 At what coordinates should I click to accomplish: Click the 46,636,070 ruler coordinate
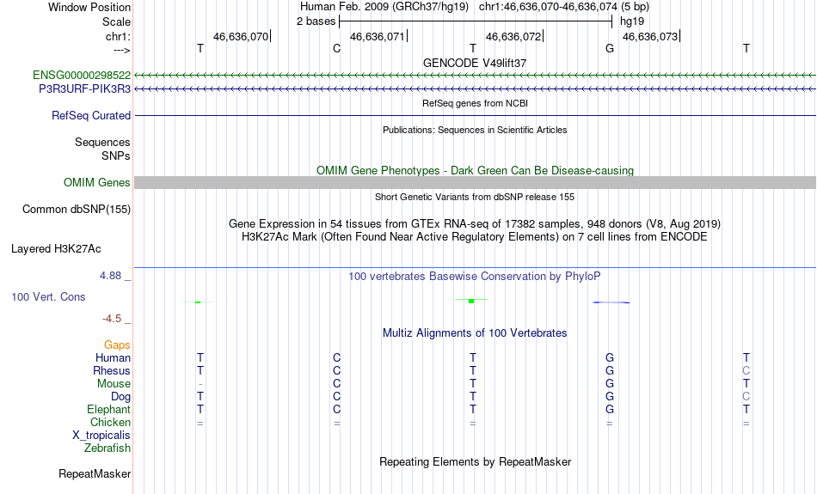tap(241, 36)
